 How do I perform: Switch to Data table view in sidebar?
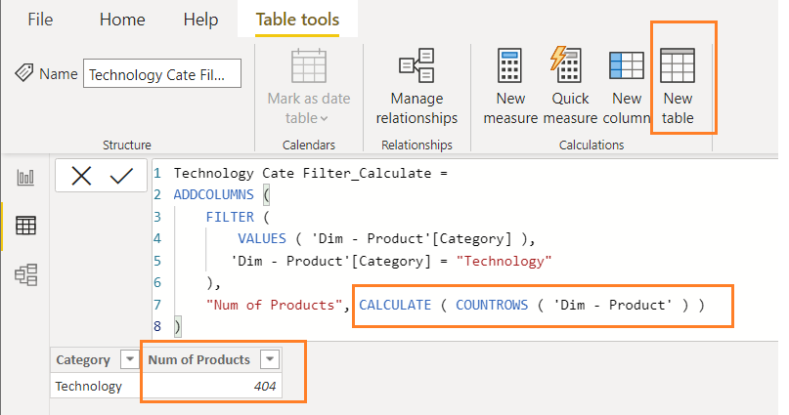(25, 226)
